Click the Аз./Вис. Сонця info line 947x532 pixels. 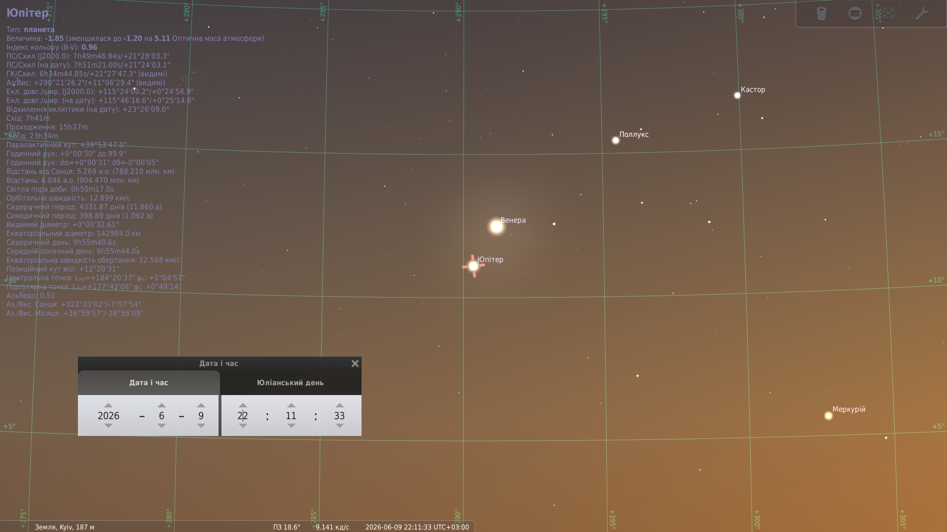[73, 304]
